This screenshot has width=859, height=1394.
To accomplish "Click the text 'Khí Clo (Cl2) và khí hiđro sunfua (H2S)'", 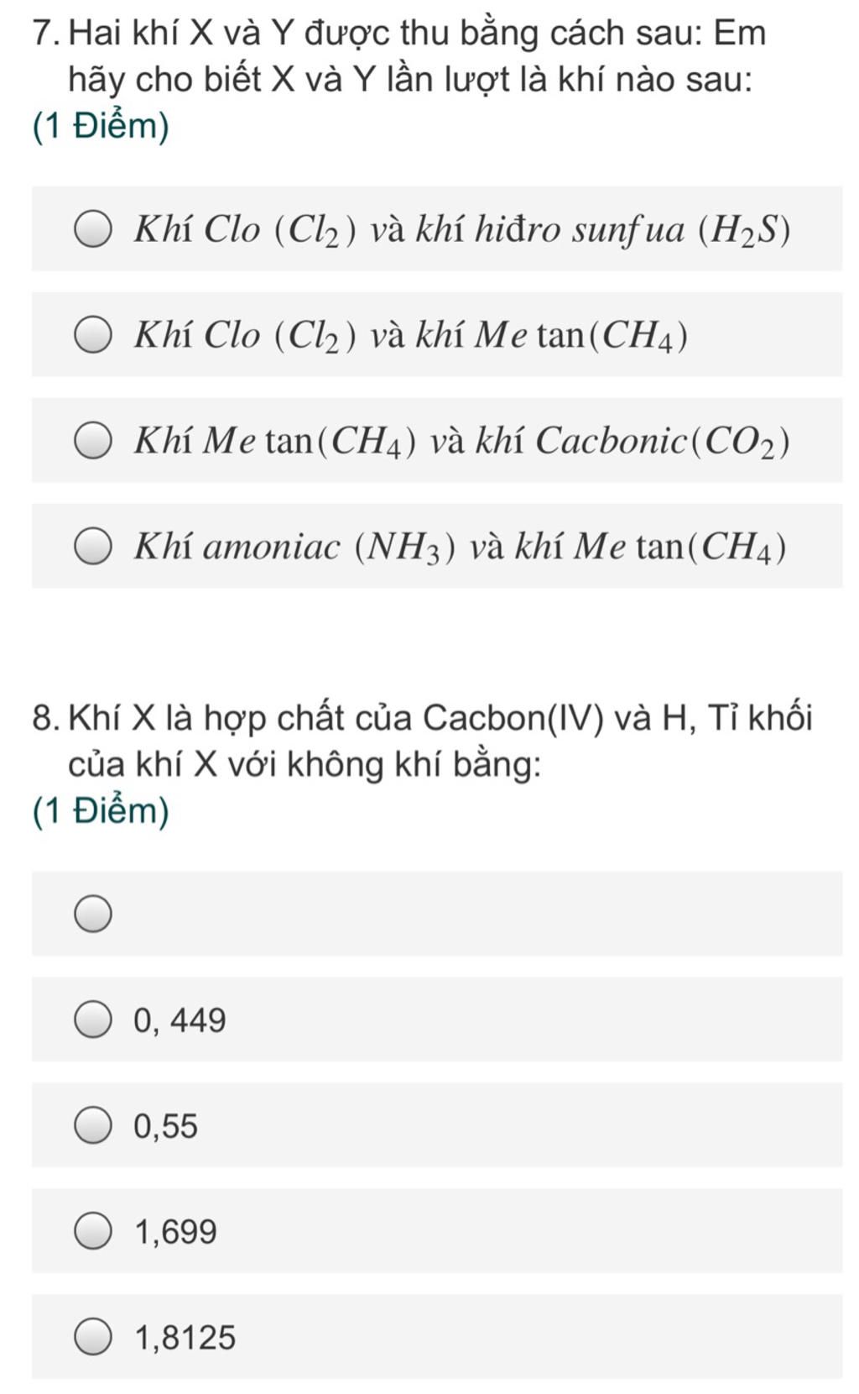I will (x=461, y=229).
